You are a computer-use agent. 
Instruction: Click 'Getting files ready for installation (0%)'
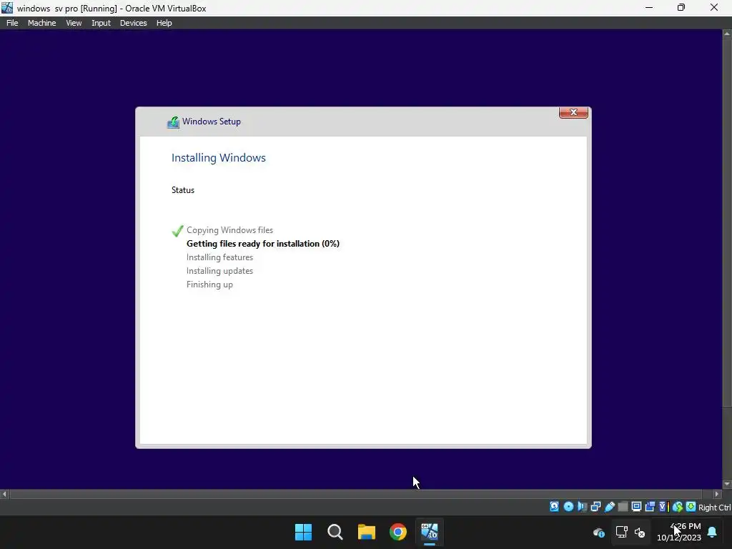tap(263, 244)
